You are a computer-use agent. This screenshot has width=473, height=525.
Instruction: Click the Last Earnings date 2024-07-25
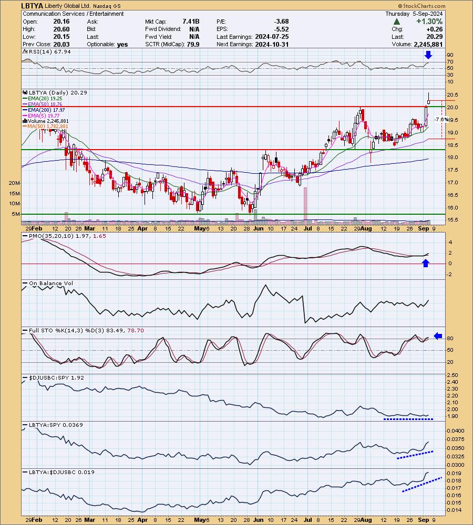pos(272,37)
